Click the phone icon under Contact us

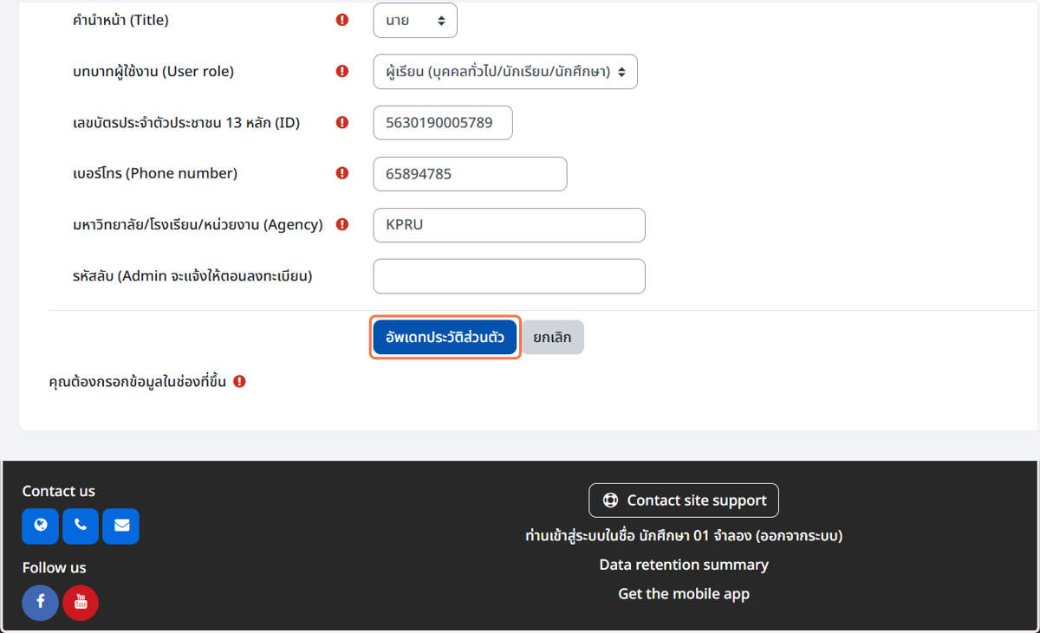click(81, 526)
